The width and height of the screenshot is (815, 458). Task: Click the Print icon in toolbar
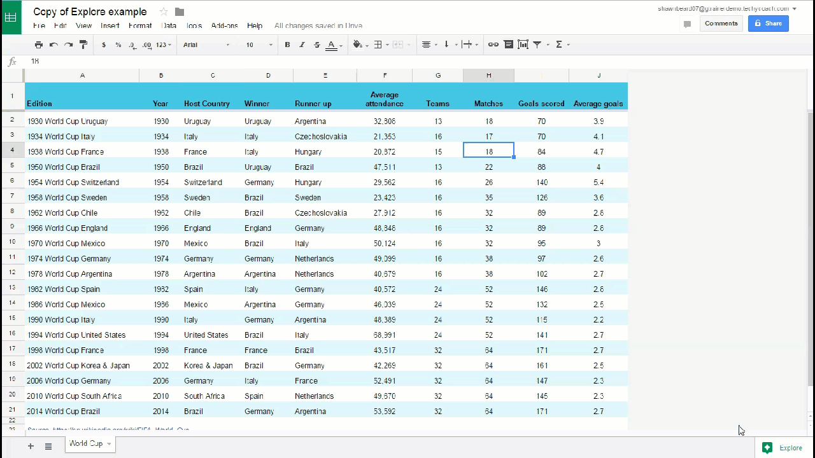point(39,45)
